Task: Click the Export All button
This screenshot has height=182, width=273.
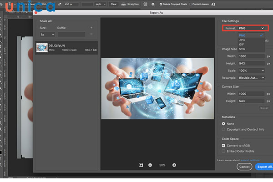Action: pos(263,167)
